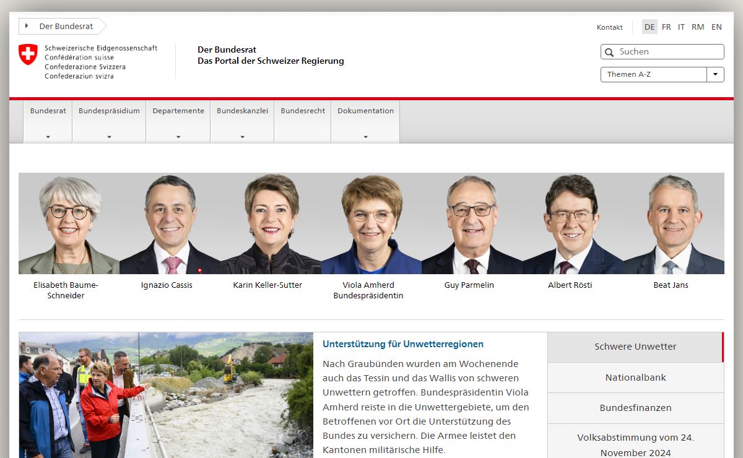This screenshot has width=743, height=458.
Task: Select the Bundesfinanzen tab
Action: 635,408
